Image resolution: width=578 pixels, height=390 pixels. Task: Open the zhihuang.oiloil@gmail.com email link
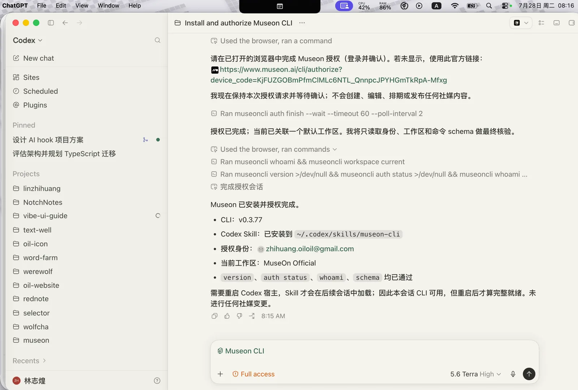coord(306,249)
